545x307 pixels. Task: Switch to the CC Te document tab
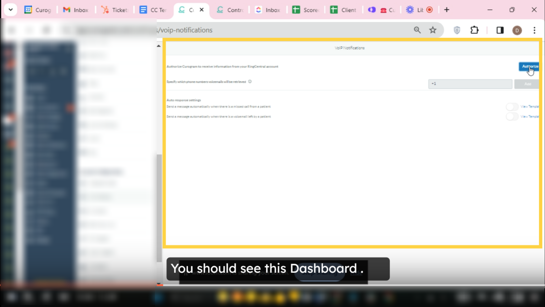coord(153,10)
